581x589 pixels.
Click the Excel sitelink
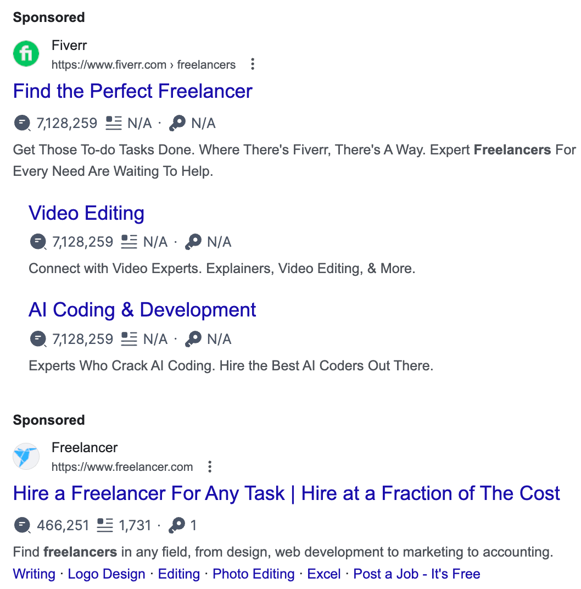pos(323,574)
